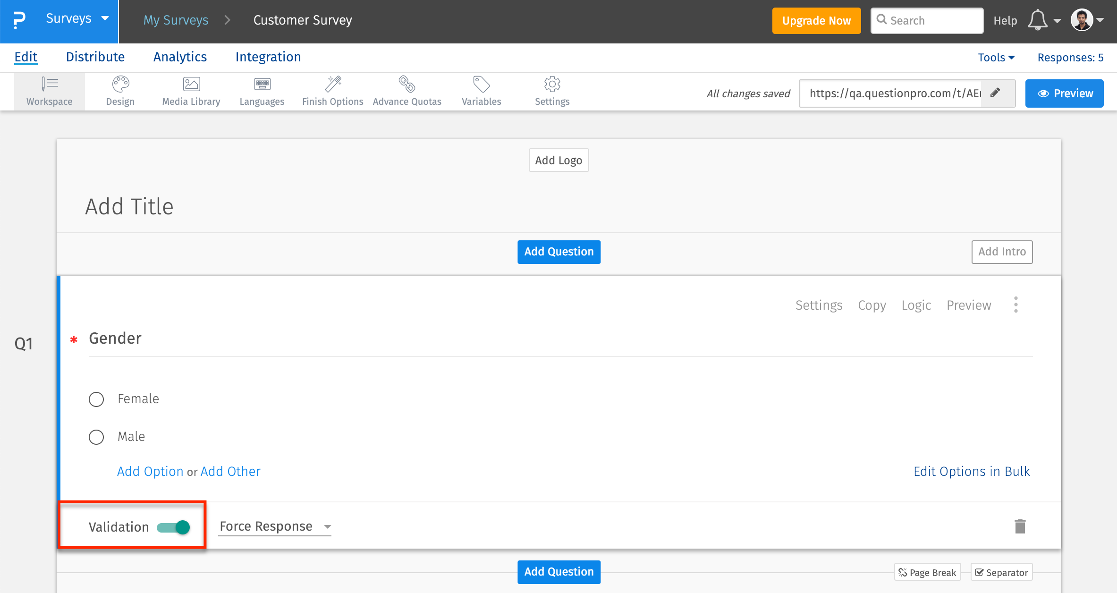Switch to the Distribute tab
Image resolution: width=1117 pixels, height=593 pixels.
coord(95,57)
